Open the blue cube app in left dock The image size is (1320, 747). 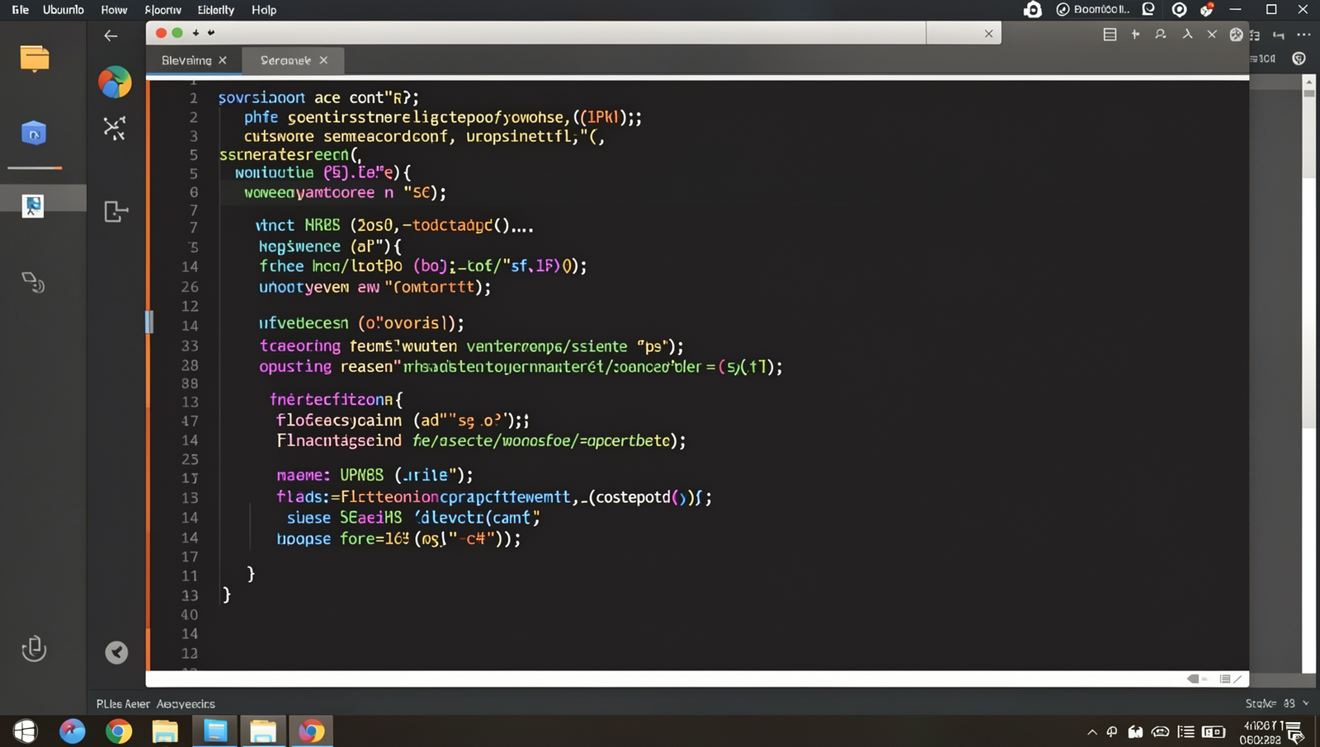34,133
